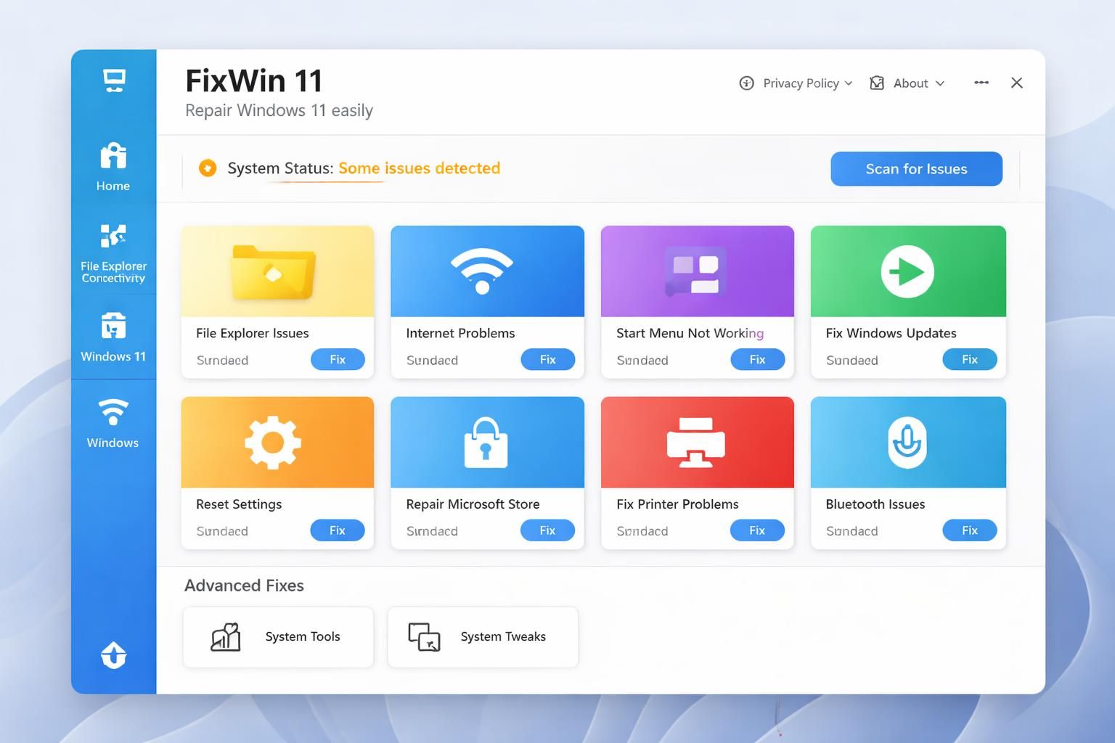This screenshot has width=1115, height=743.
Task: Click the System Tweaks windows icon
Action: (425, 637)
